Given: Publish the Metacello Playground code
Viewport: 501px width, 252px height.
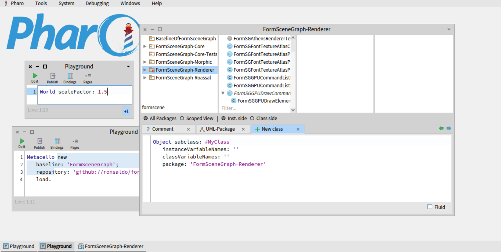Looking at the screenshot, I should tap(39, 143).
